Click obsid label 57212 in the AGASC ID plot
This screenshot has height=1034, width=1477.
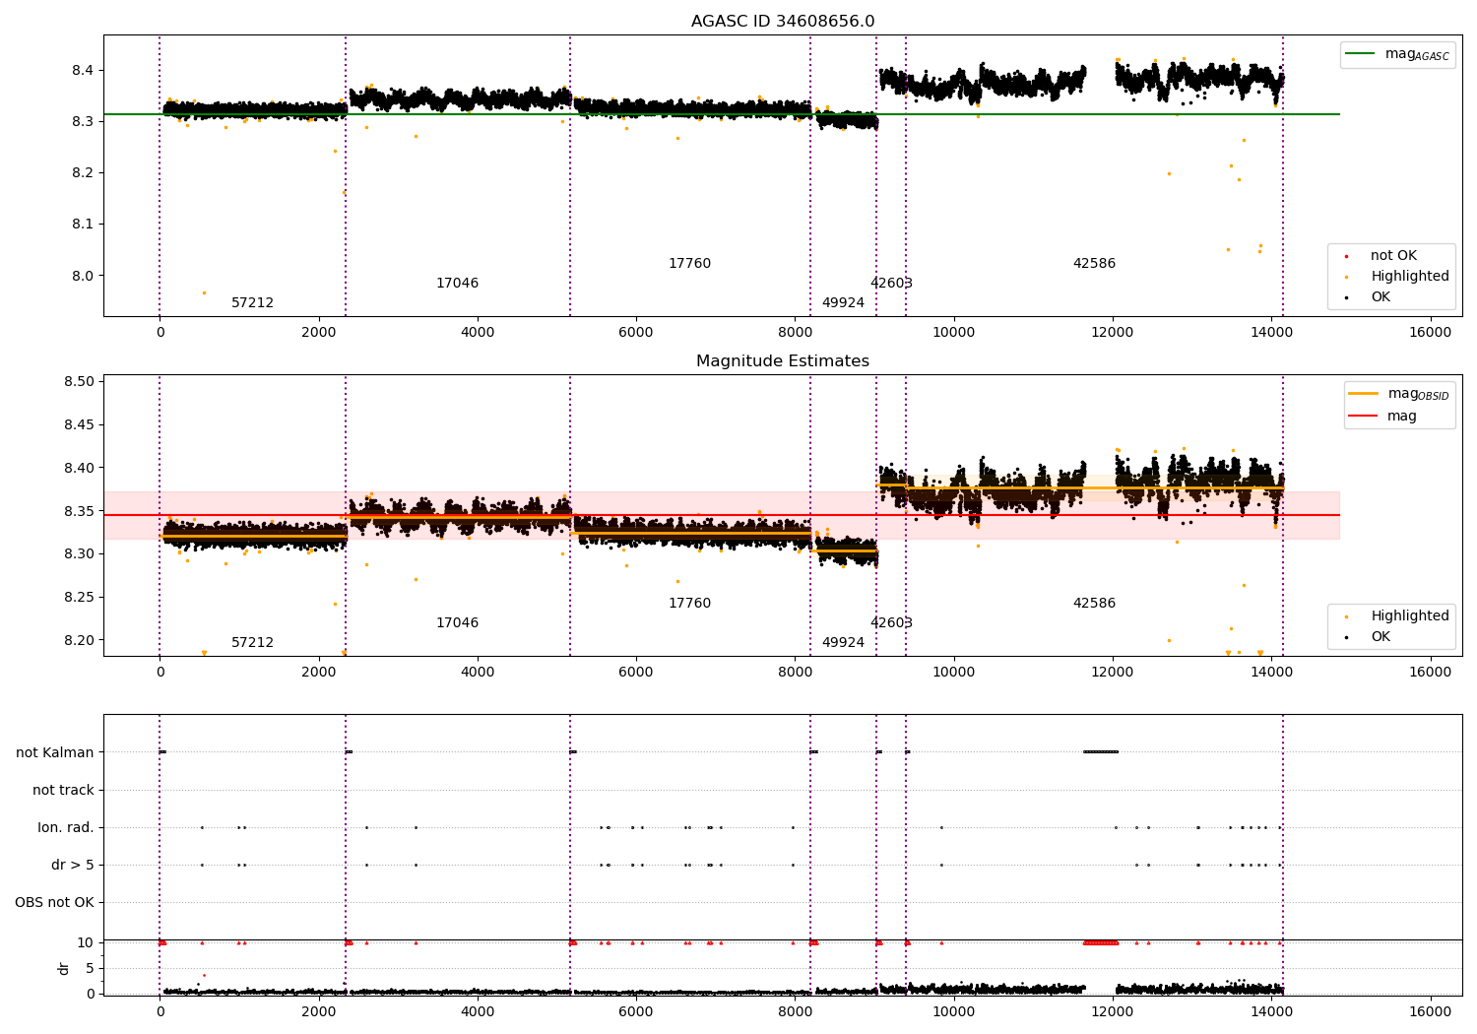252,303
